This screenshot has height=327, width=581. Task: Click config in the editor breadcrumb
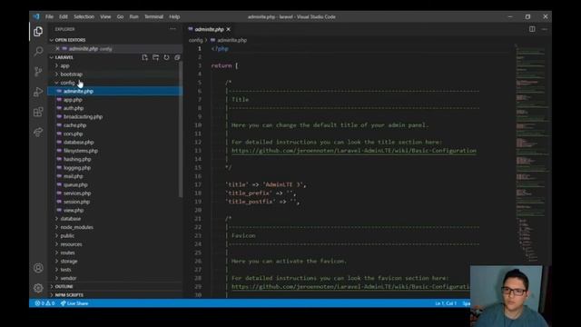[x=196, y=40]
